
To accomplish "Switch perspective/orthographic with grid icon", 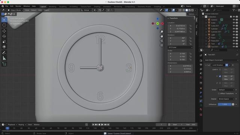I will pos(162,45).
